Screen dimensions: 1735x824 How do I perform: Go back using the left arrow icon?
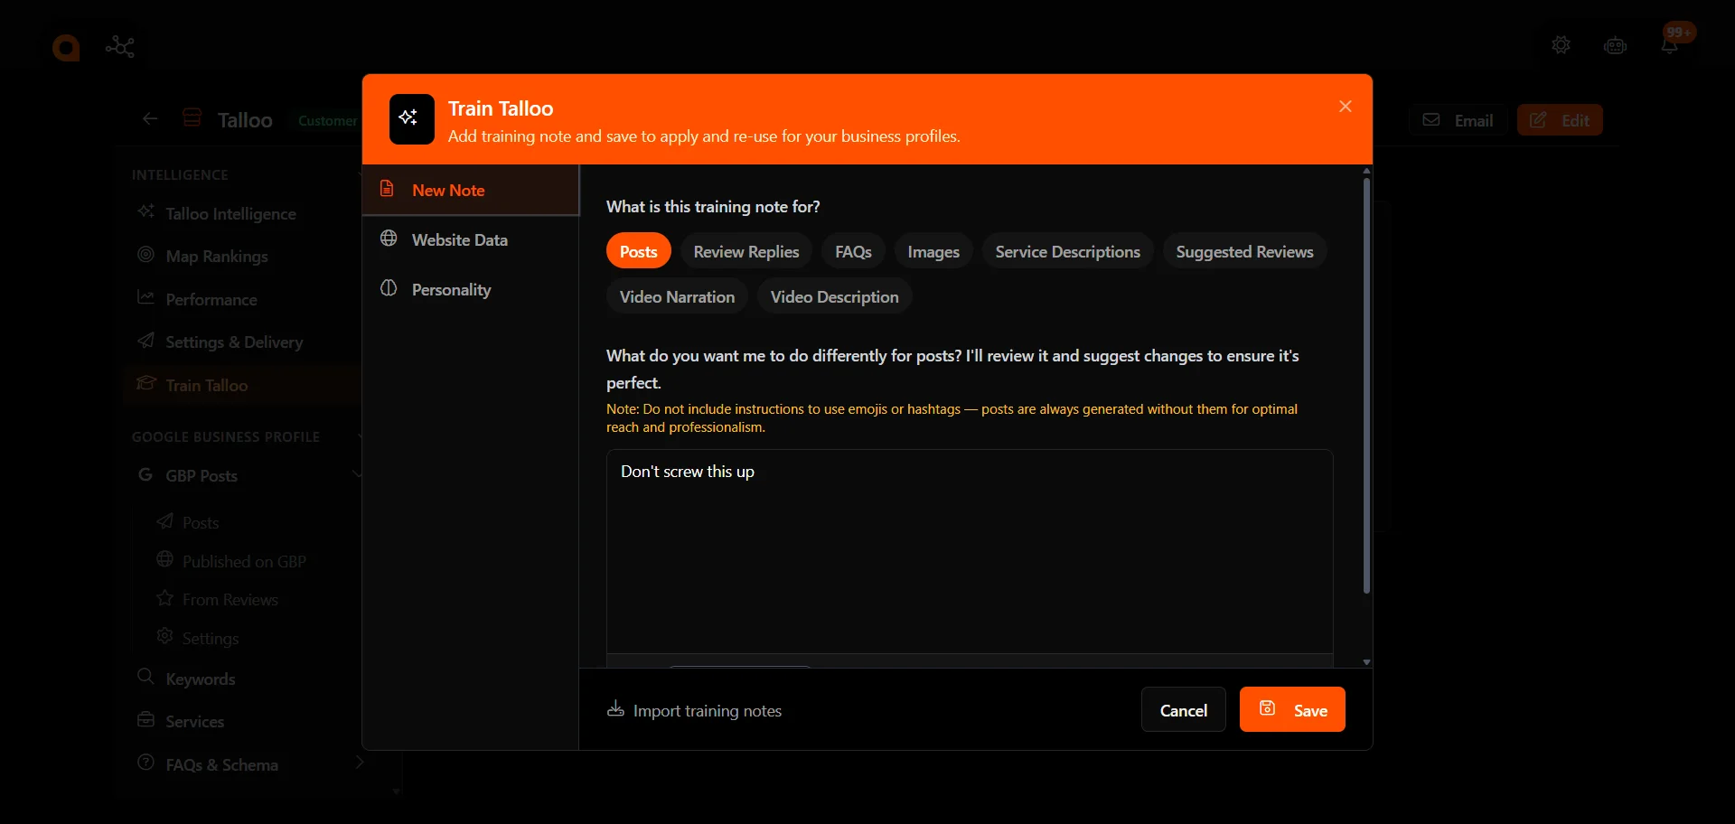150,118
